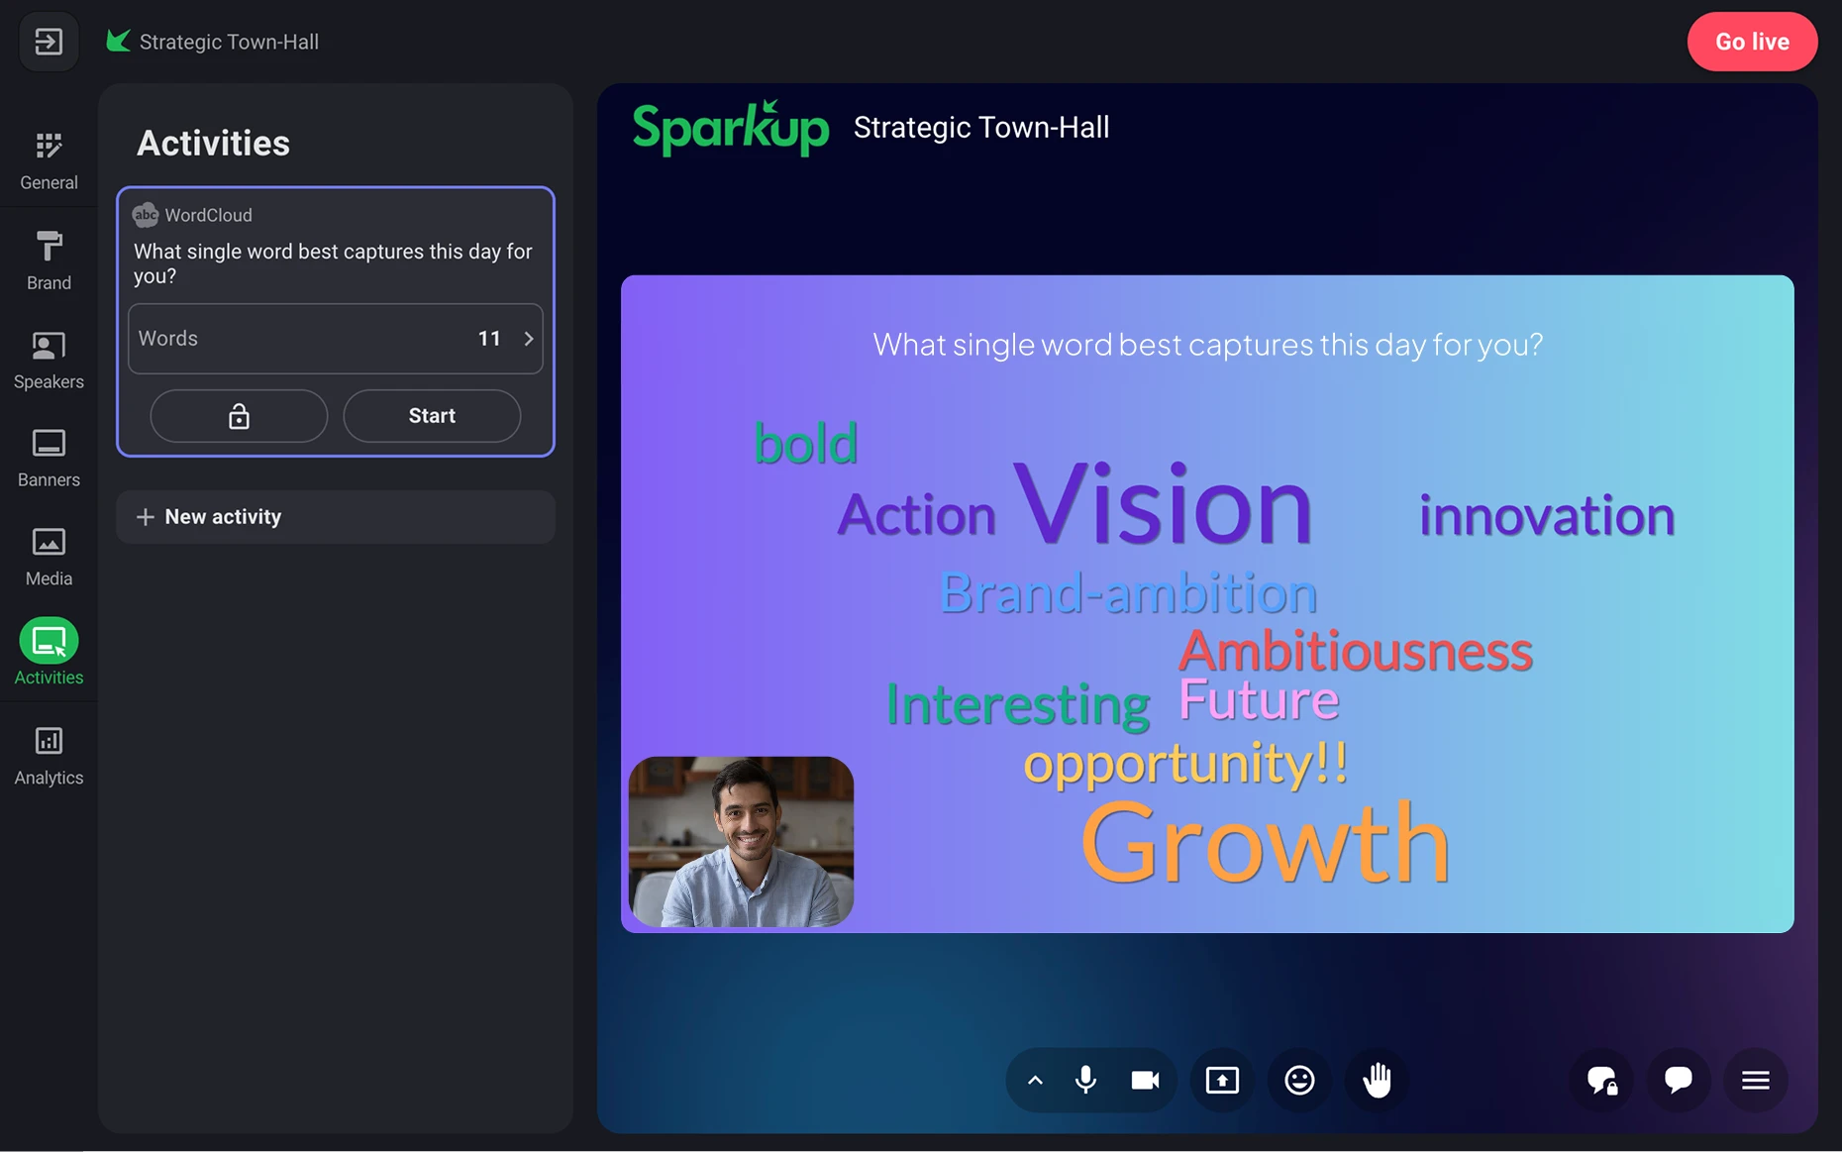Viewport: 1842px width, 1152px height.
Task: Open the Speakers sidebar section
Action: tap(49, 359)
